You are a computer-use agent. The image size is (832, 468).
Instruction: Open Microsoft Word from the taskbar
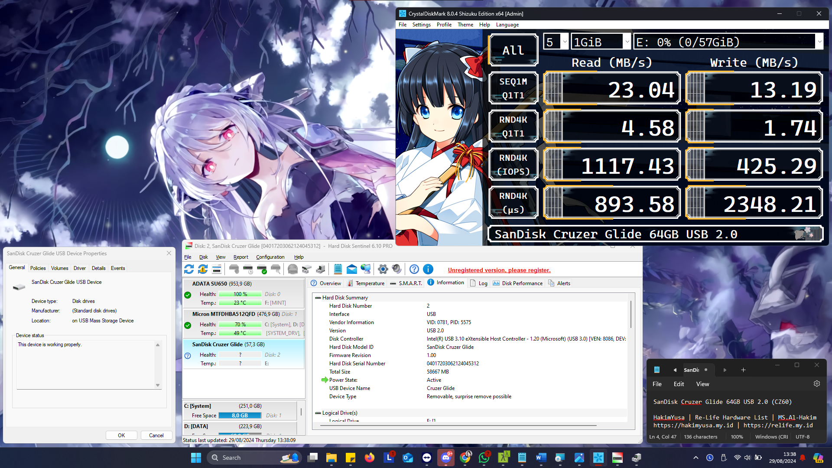(541, 458)
